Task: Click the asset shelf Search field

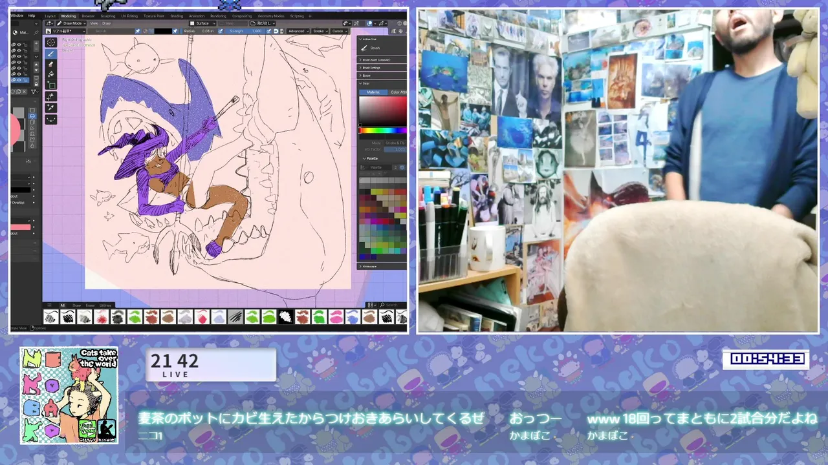Action: [391, 305]
